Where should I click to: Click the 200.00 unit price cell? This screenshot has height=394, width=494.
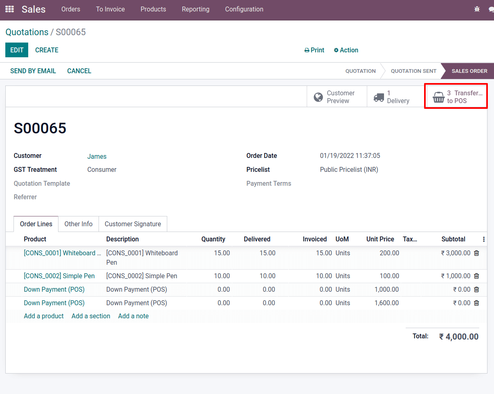tap(389, 253)
